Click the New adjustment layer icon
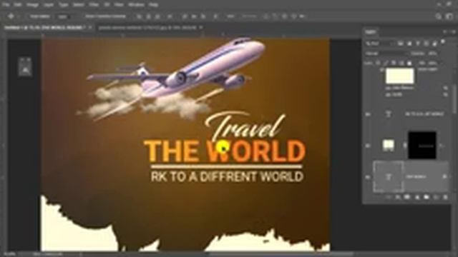This screenshot has width=458, height=257. coord(416,197)
